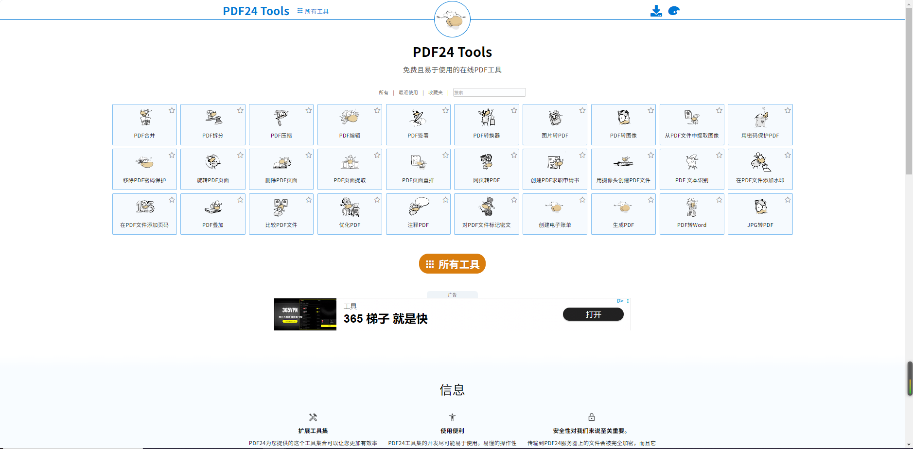Open the PDF编辑 edit tool
This screenshot has height=449, width=913.
(x=350, y=124)
